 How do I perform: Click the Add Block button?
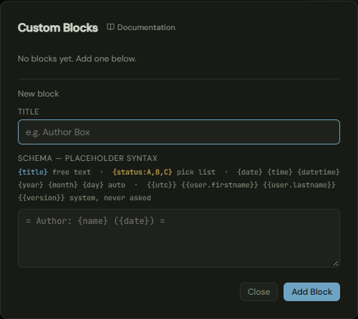point(311,292)
